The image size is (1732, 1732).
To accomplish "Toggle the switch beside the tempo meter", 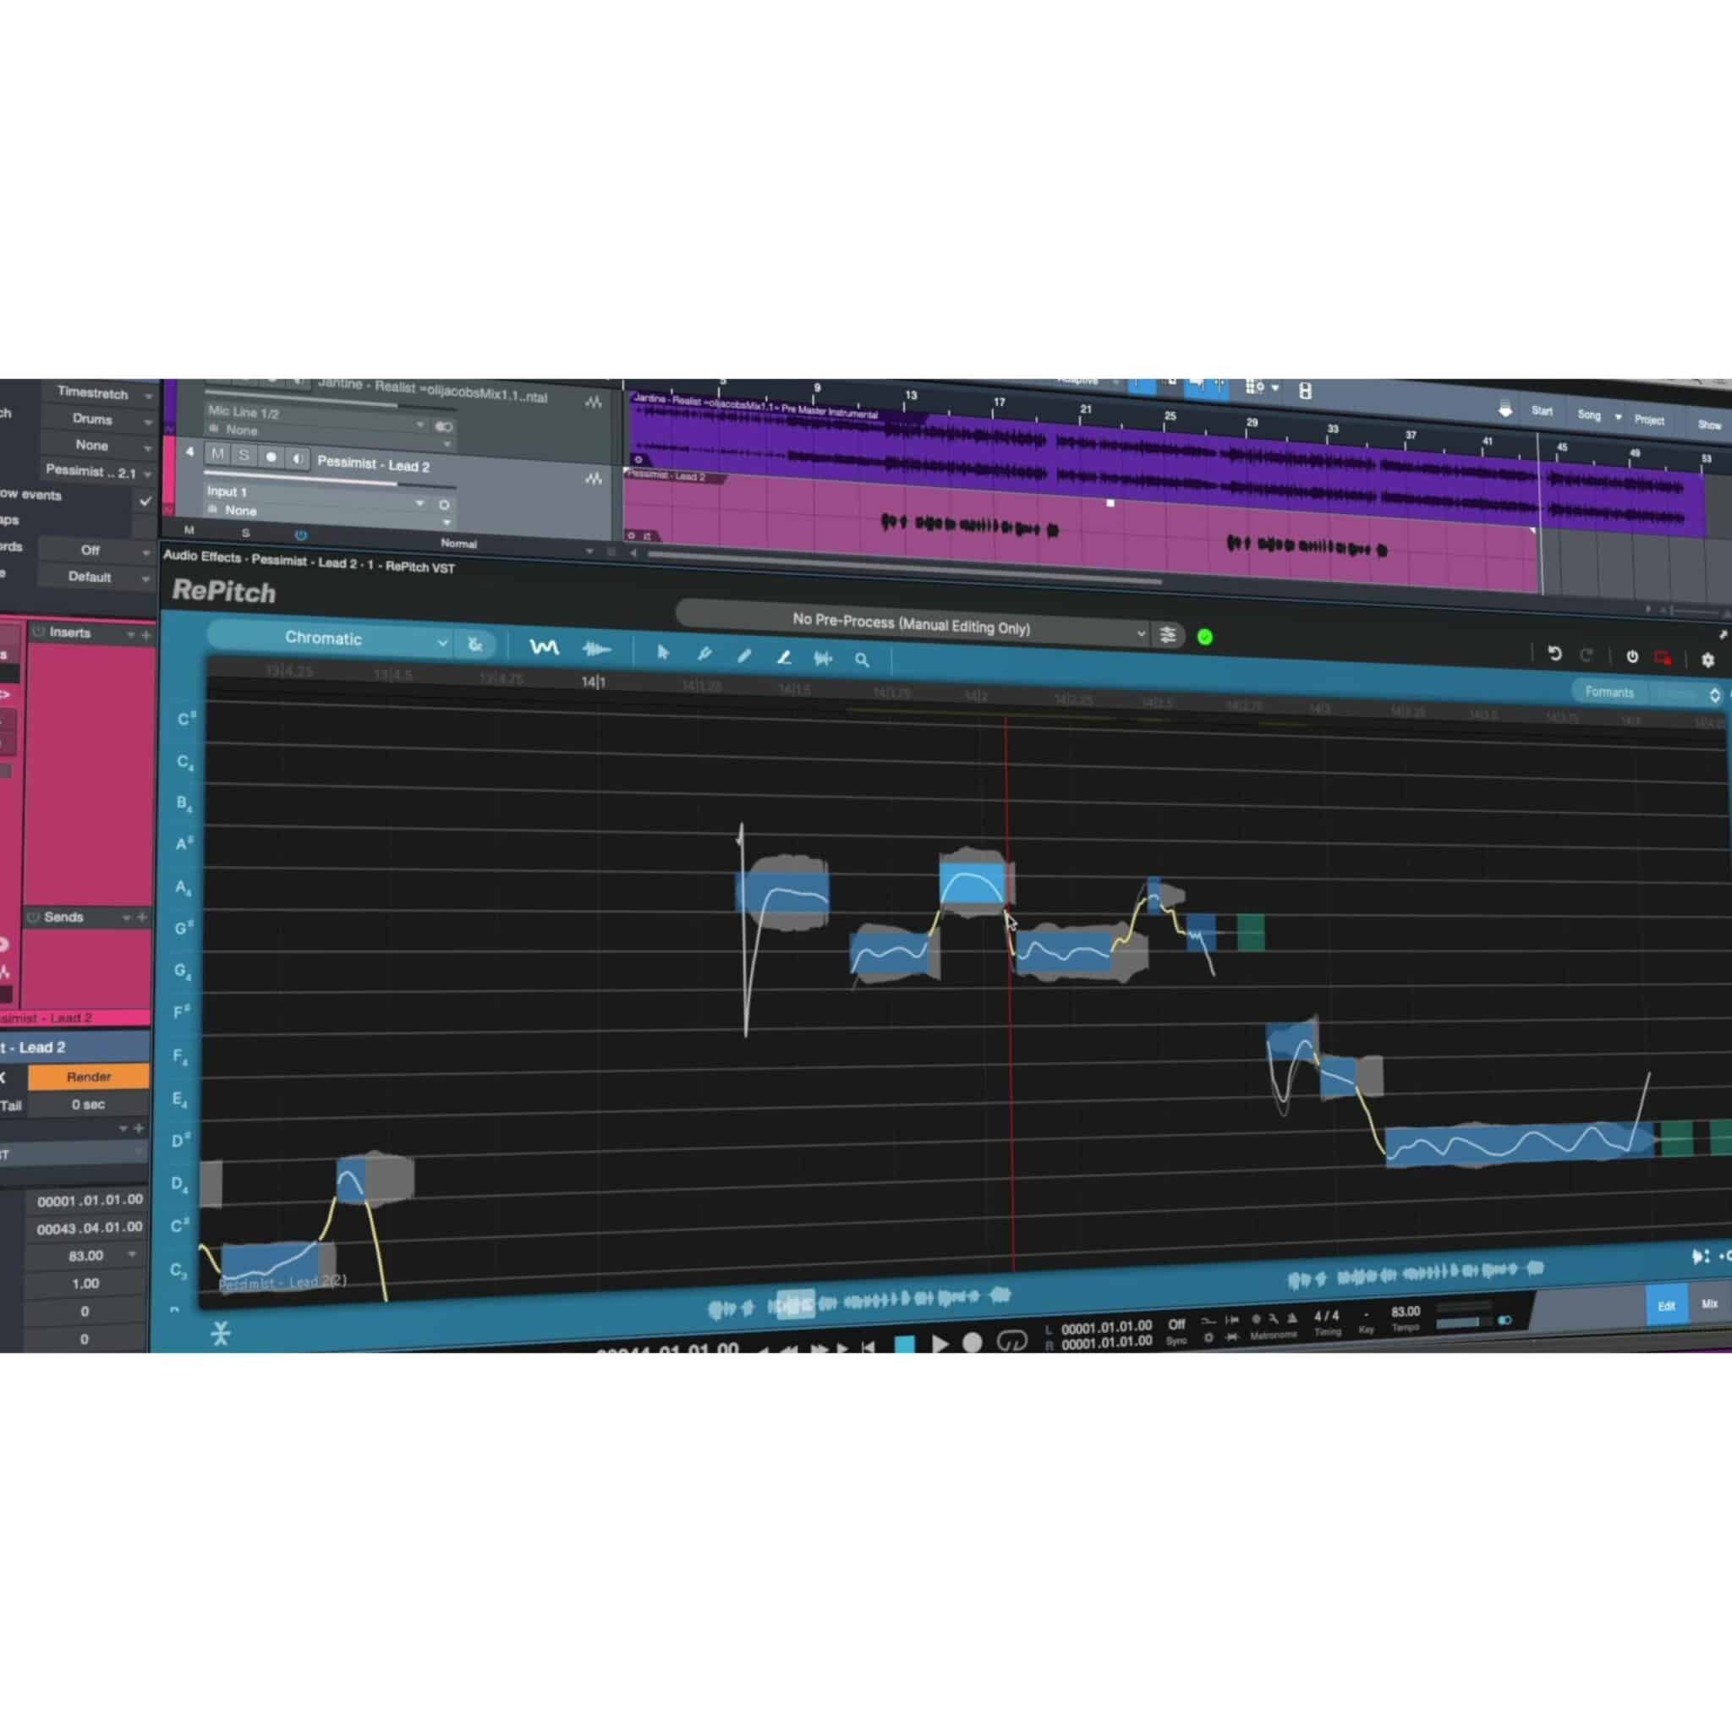I will pos(1505,1319).
